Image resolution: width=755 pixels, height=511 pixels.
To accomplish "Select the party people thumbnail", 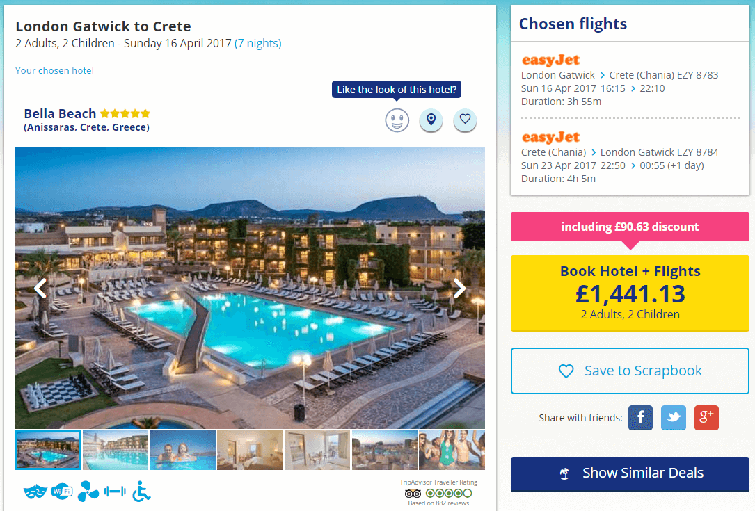I will coord(452,450).
